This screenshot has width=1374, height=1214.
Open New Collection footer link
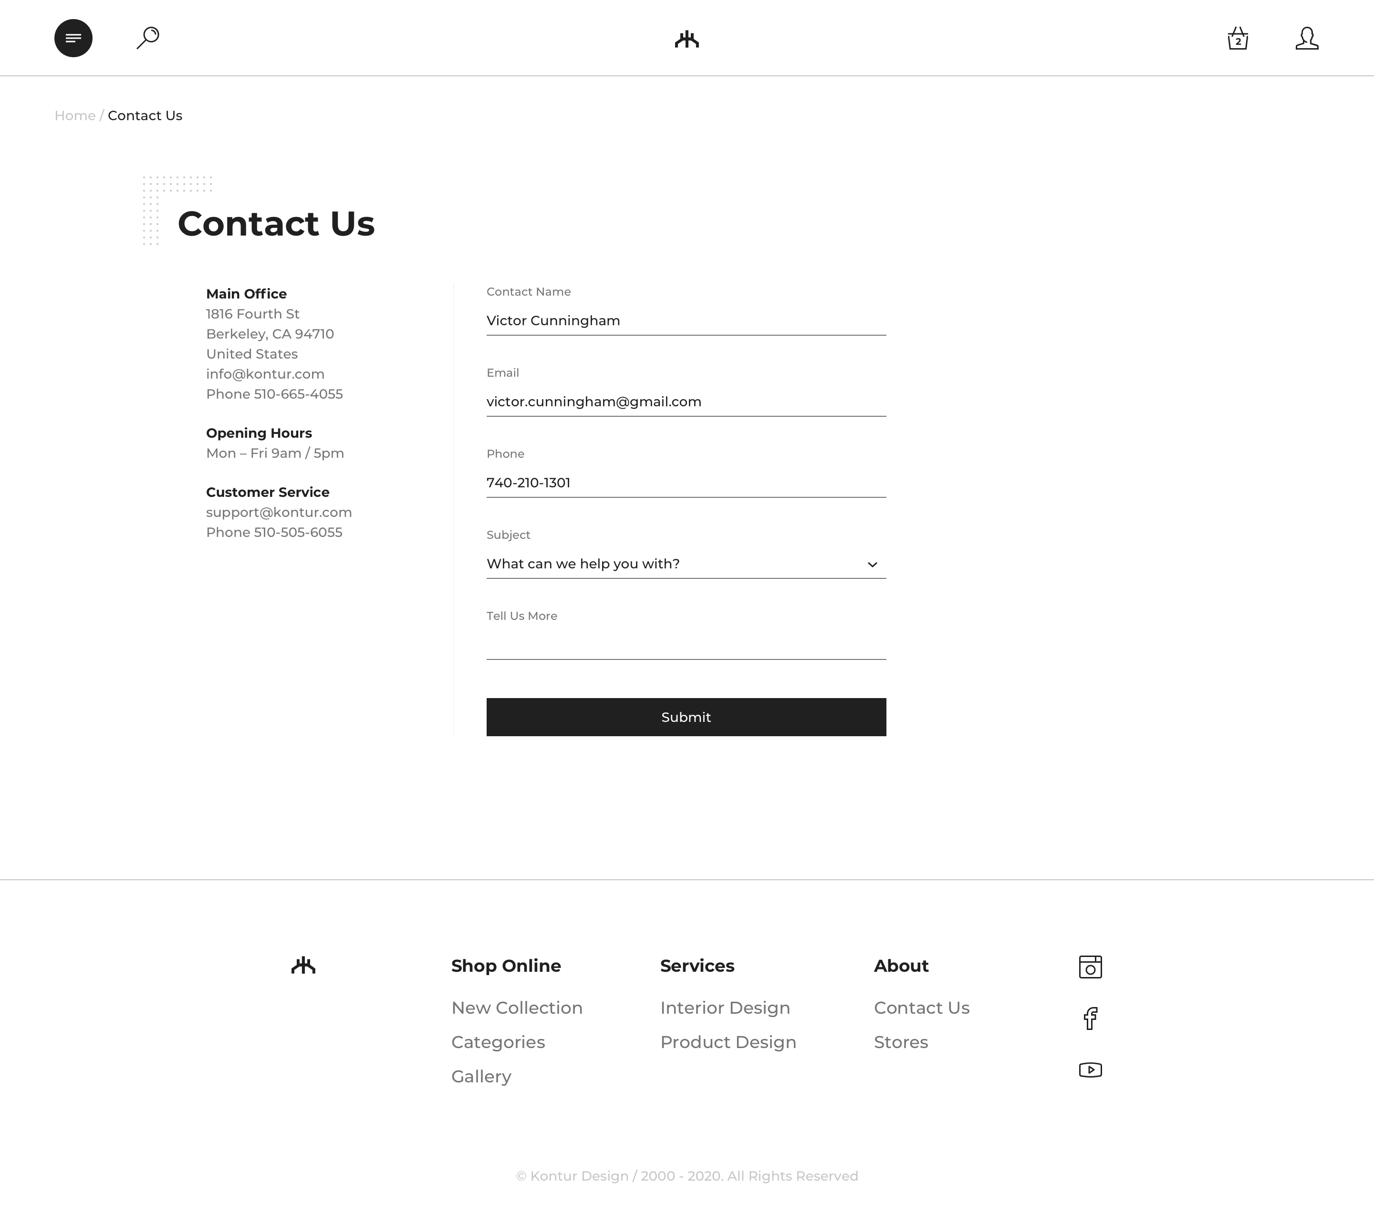(516, 1008)
